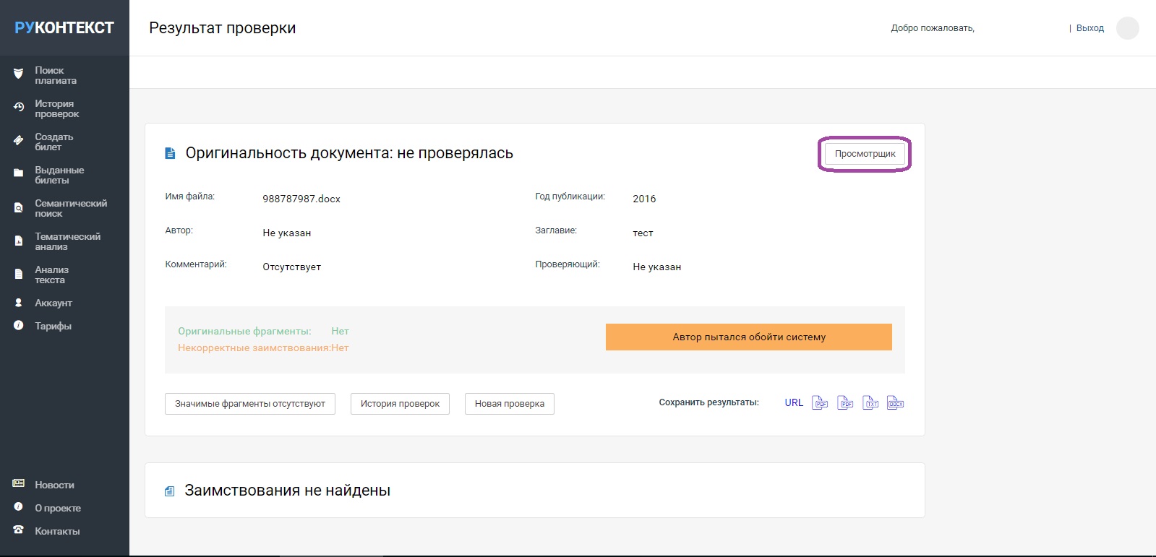Log out via the Выход link

tap(1090, 28)
